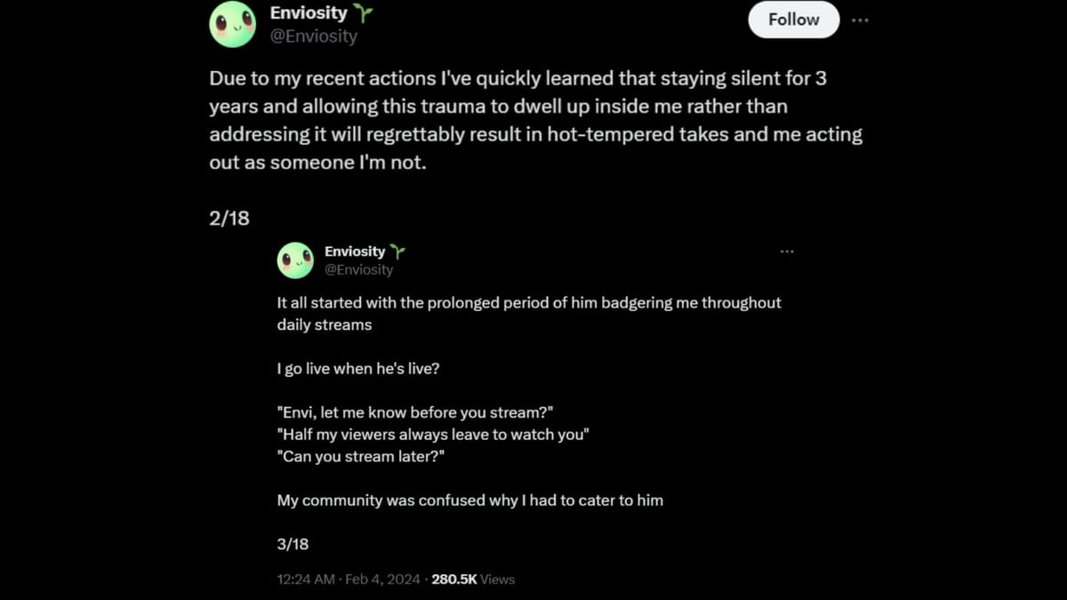This screenshot has height=600, width=1067.
Task: Click the Enviosity name inside the quoted tweet
Action: click(x=356, y=251)
